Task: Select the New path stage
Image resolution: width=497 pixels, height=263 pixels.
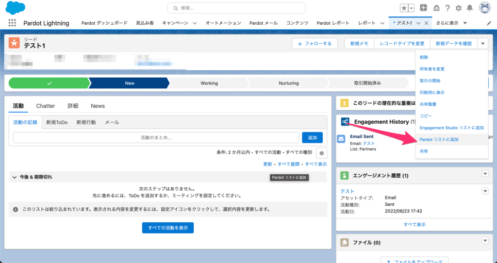Action: point(129,83)
